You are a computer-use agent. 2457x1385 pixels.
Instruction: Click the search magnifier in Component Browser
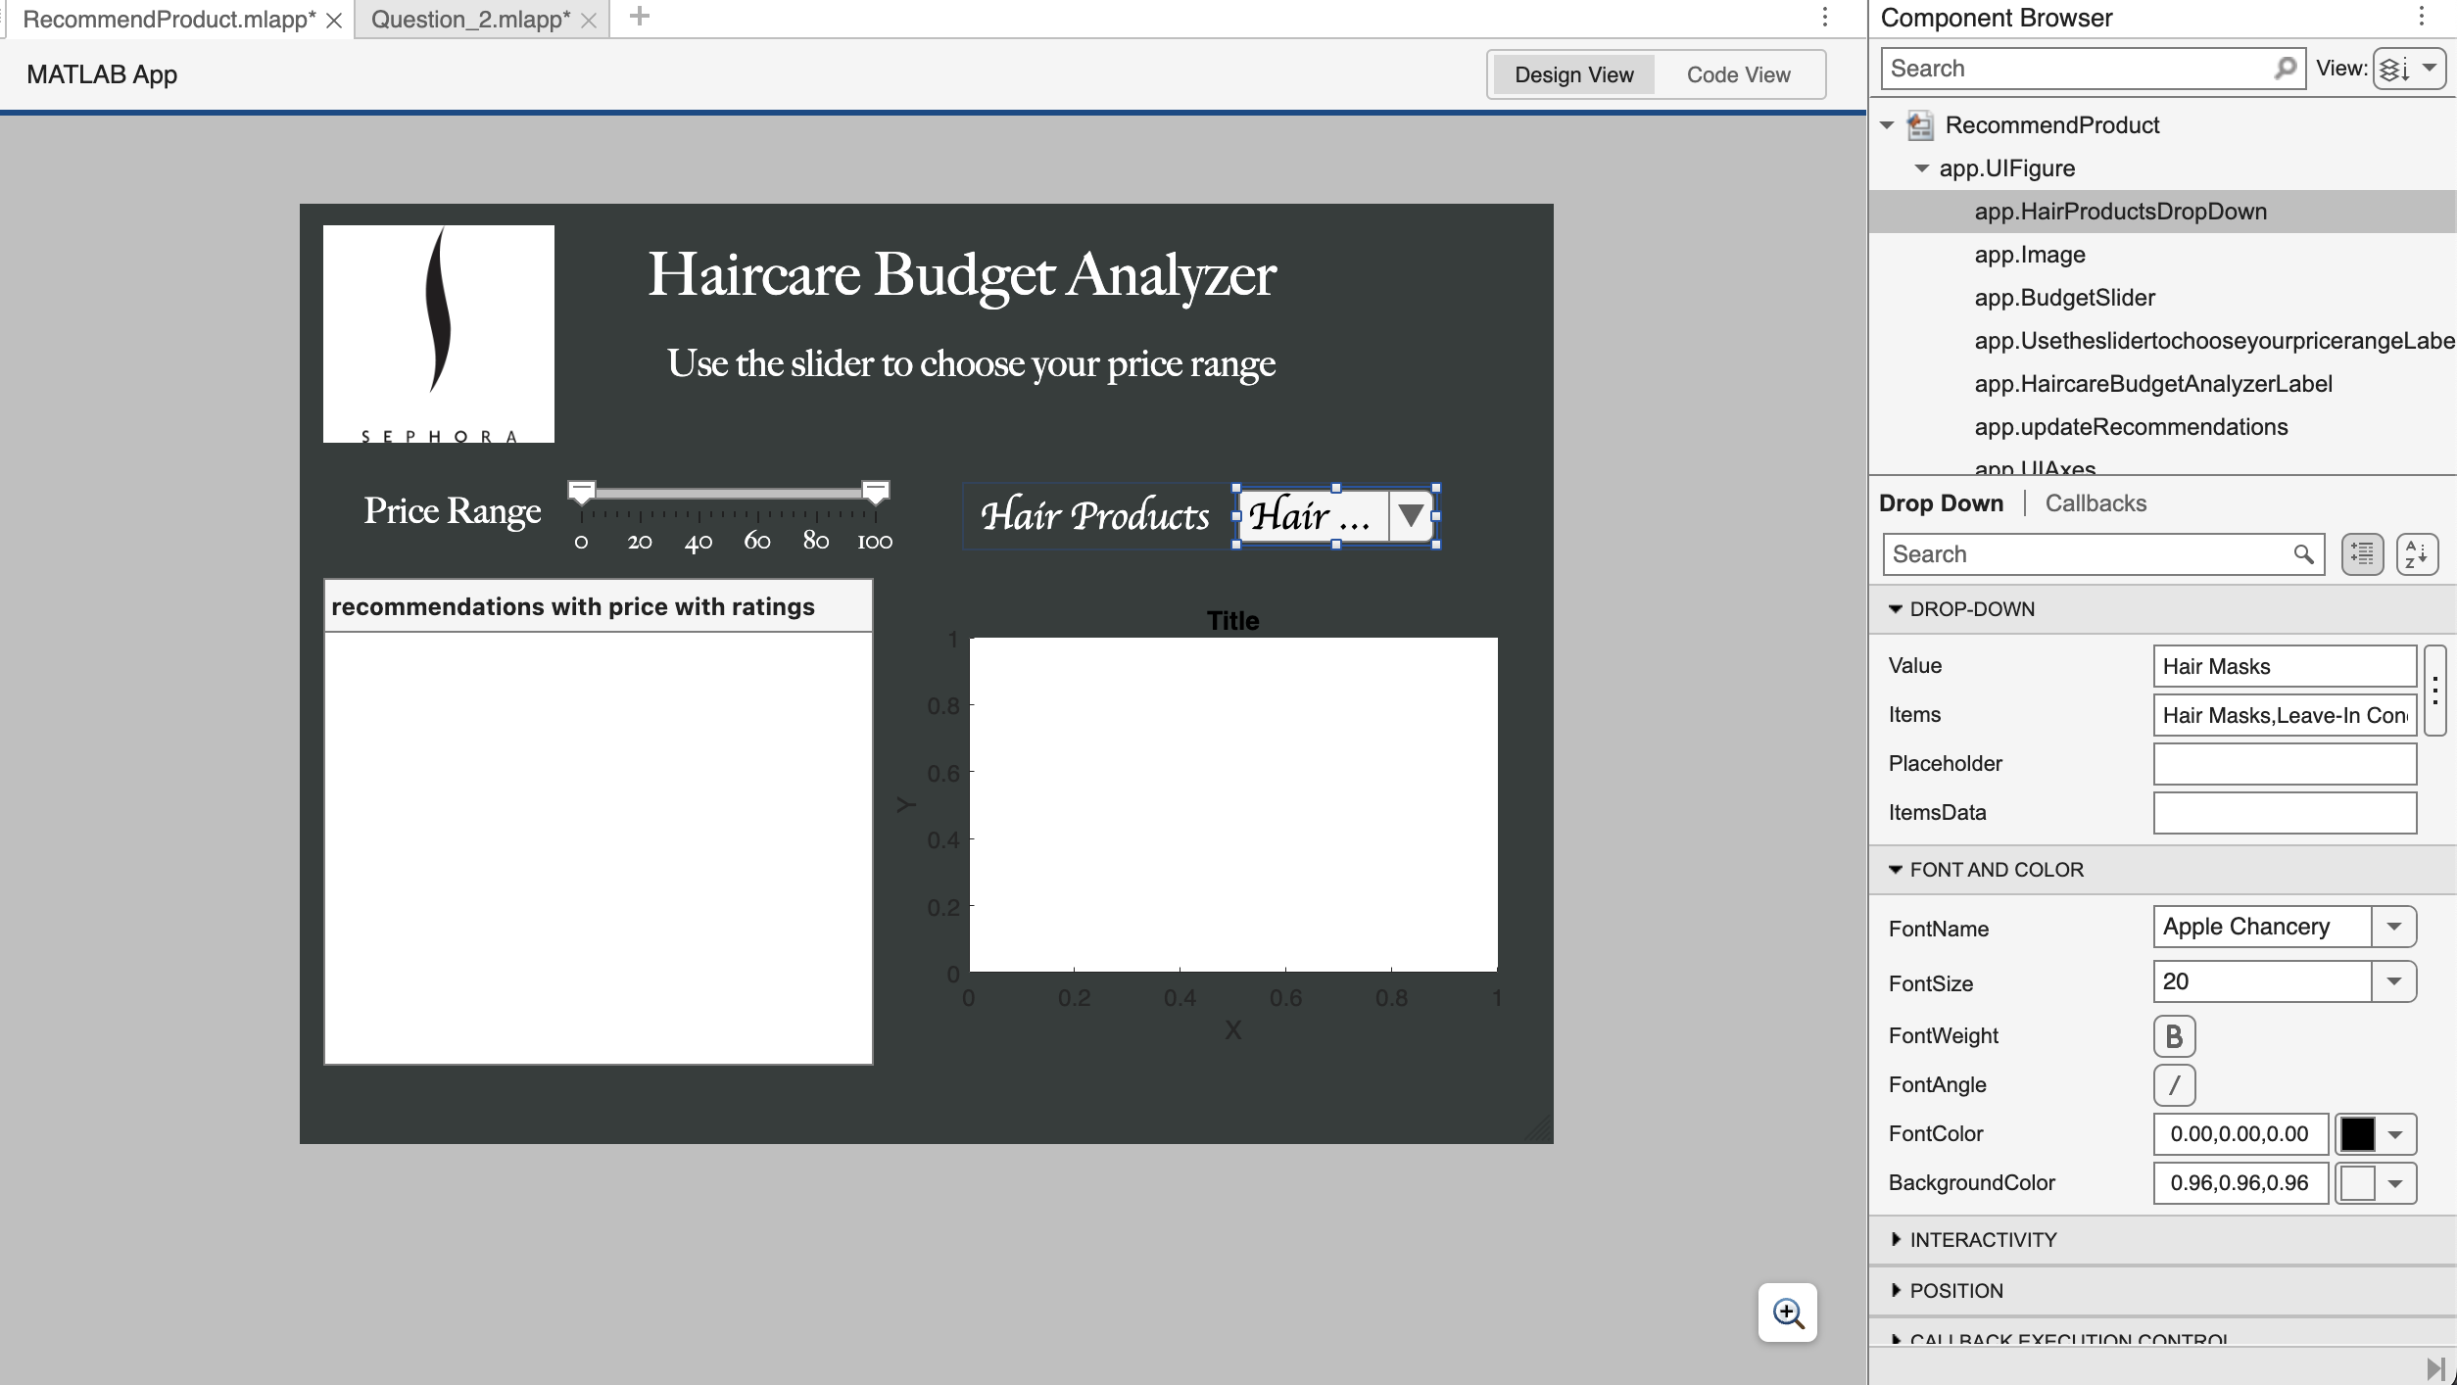click(2285, 68)
